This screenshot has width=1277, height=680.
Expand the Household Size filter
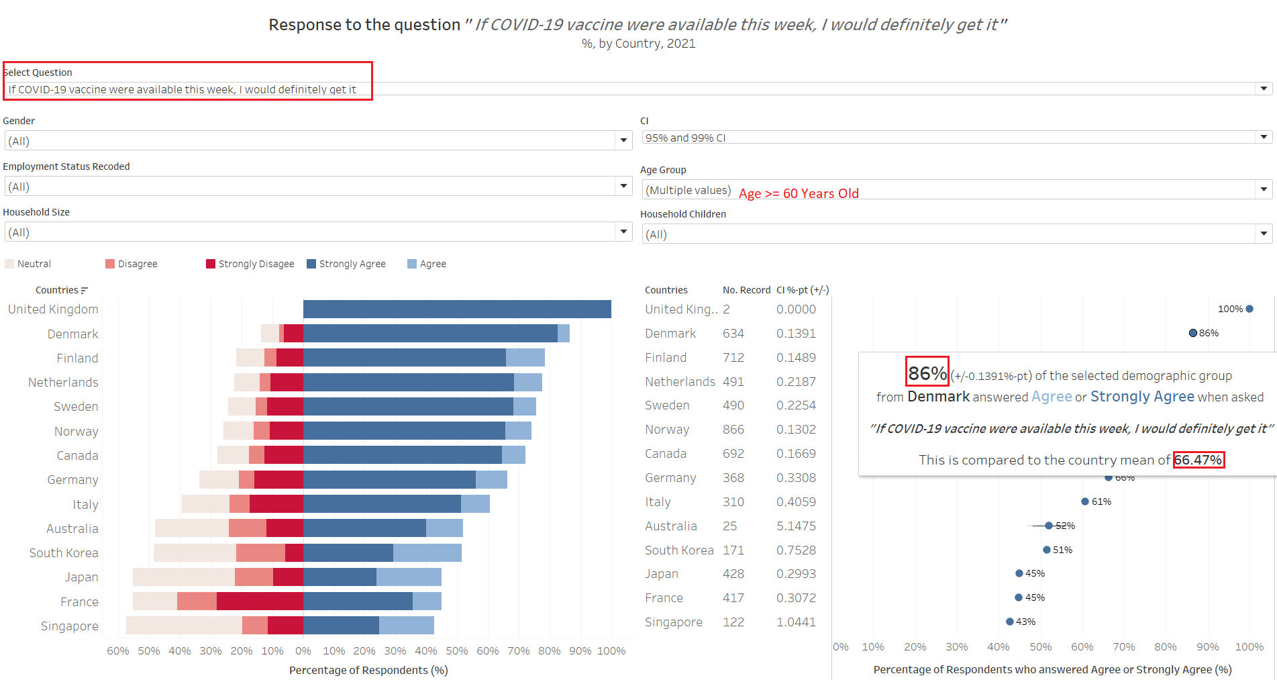pos(623,232)
